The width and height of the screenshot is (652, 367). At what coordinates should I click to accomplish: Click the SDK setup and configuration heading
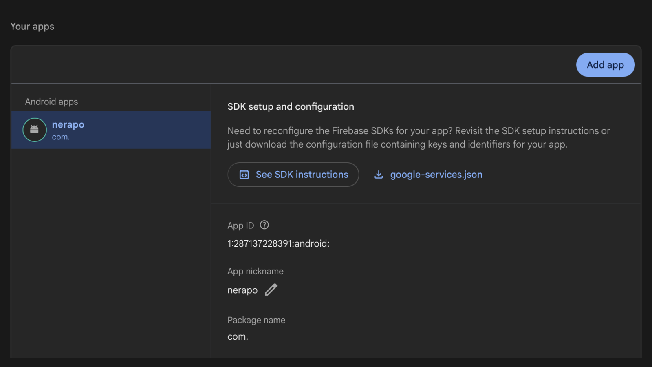coord(291,106)
